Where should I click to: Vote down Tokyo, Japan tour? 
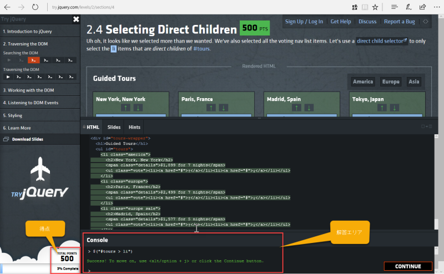[x=395, y=108]
